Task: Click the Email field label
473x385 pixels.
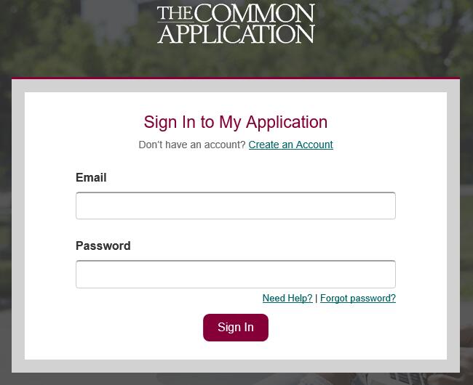Action: click(x=91, y=177)
